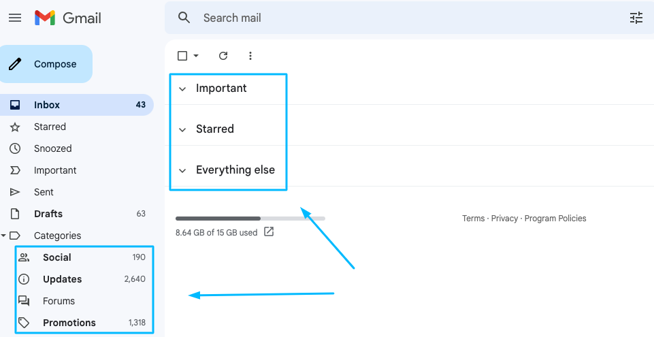Open the main menu hamburger icon

pos(15,18)
